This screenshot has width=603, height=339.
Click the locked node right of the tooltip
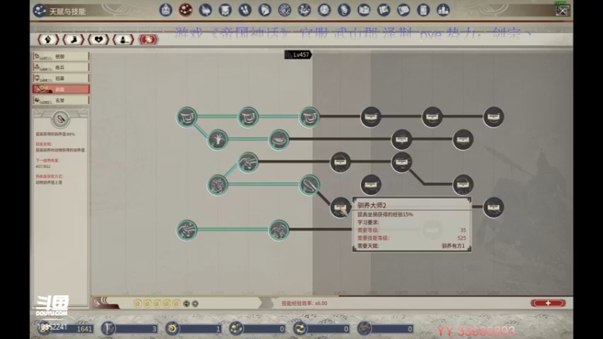point(494,208)
